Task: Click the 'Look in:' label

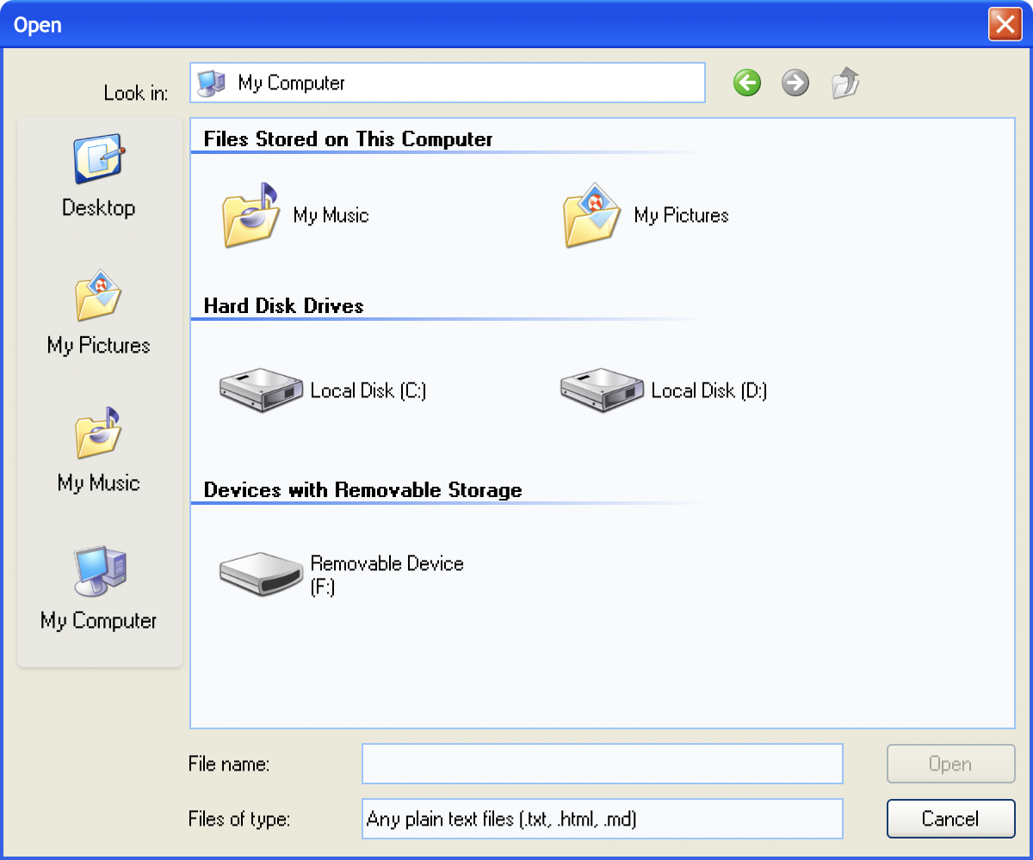Action: pos(136,93)
